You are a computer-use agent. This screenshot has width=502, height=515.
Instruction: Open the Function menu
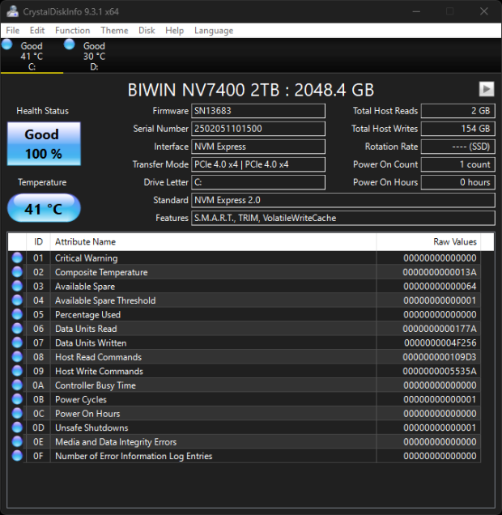coord(72,31)
